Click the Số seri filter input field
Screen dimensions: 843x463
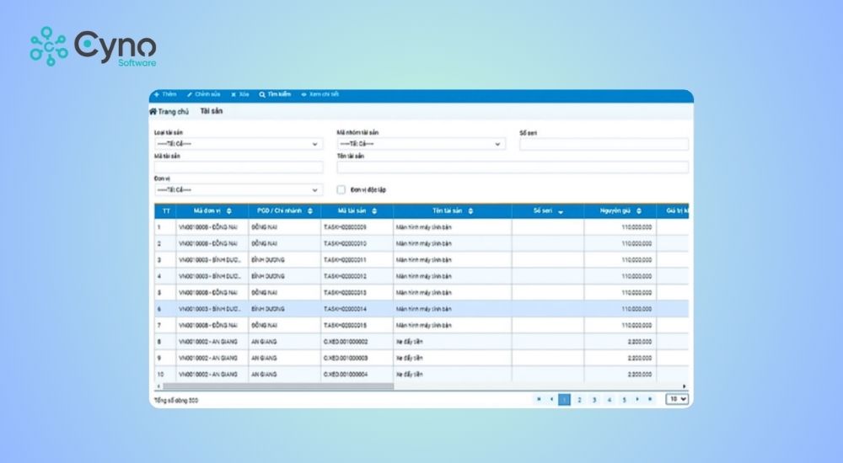[604, 144]
